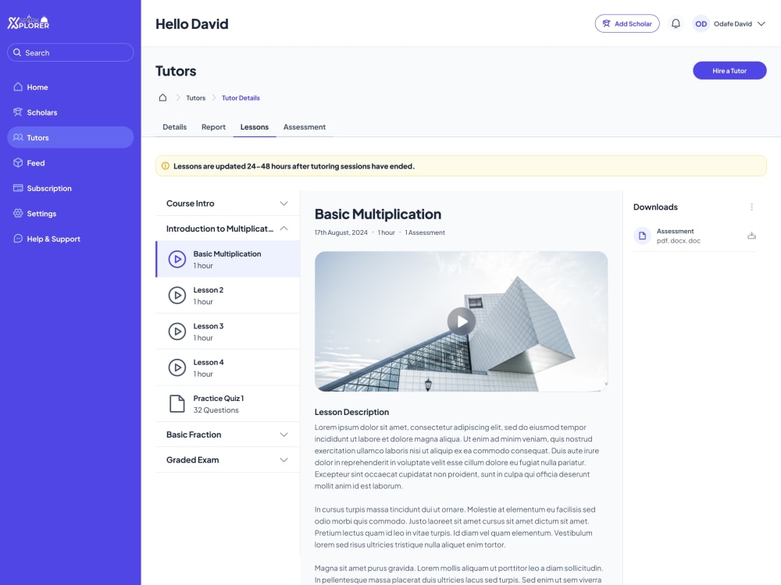781x585 pixels.
Task: Click the Practice Quiz 1 document icon
Action: pyautogui.click(x=177, y=404)
